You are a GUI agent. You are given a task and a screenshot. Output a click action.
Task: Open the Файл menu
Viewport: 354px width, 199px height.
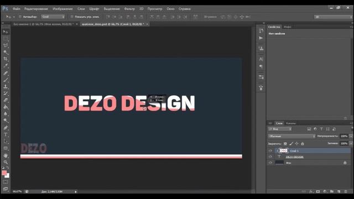(x=17, y=9)
